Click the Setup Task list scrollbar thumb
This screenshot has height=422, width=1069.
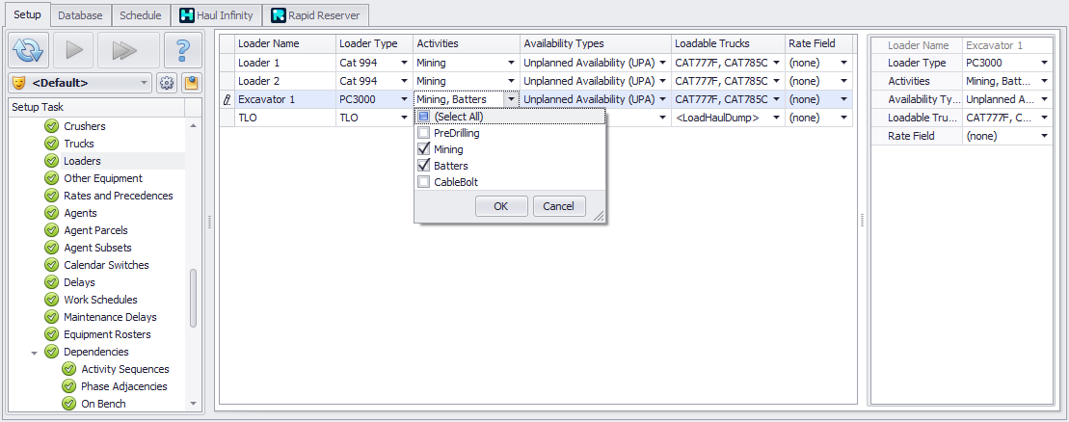pos(193,298)
